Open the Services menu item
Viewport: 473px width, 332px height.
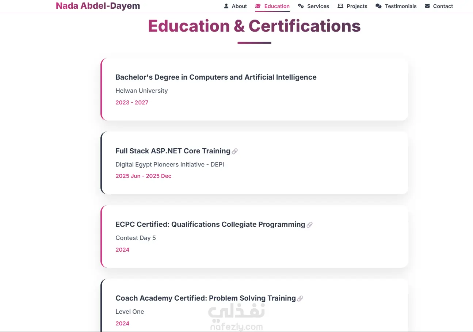tap(318, 6)
